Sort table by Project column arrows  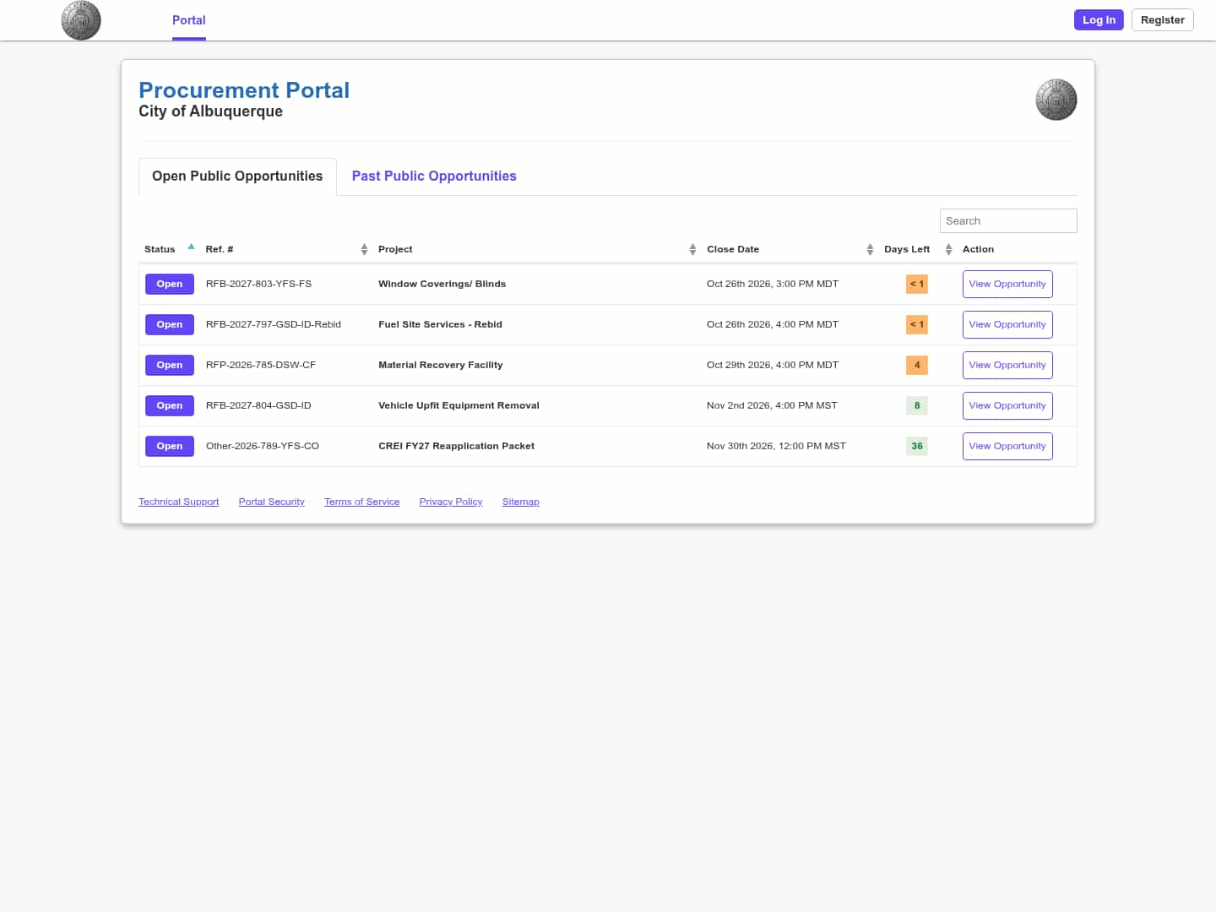pos(692,249)
